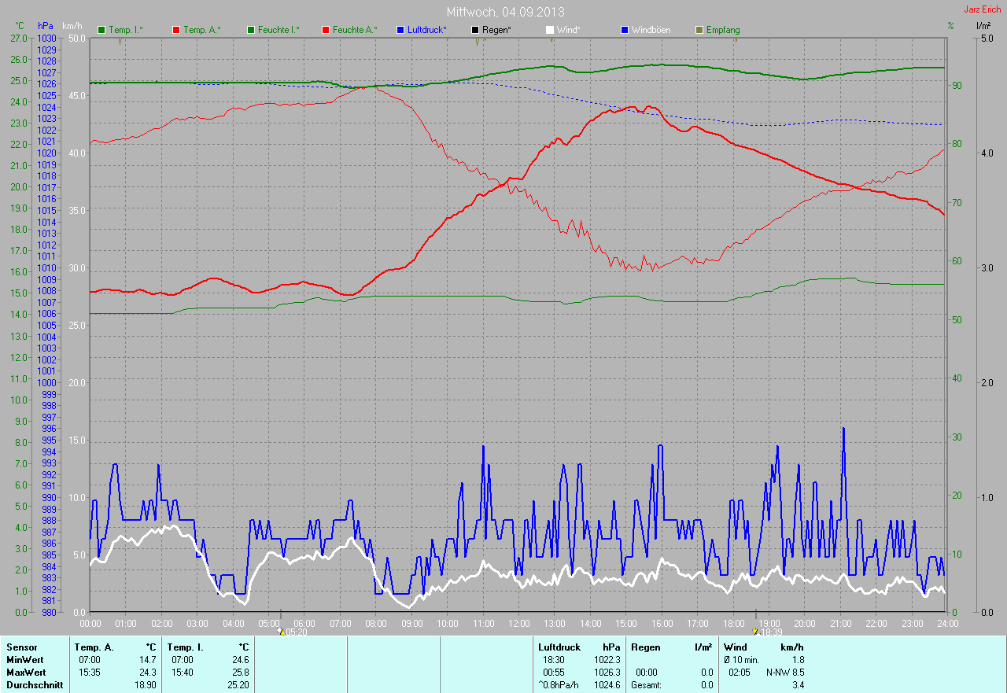Click the blue Windböen legend square
This screenshot has height=693, width=1007.
(625, 30)
